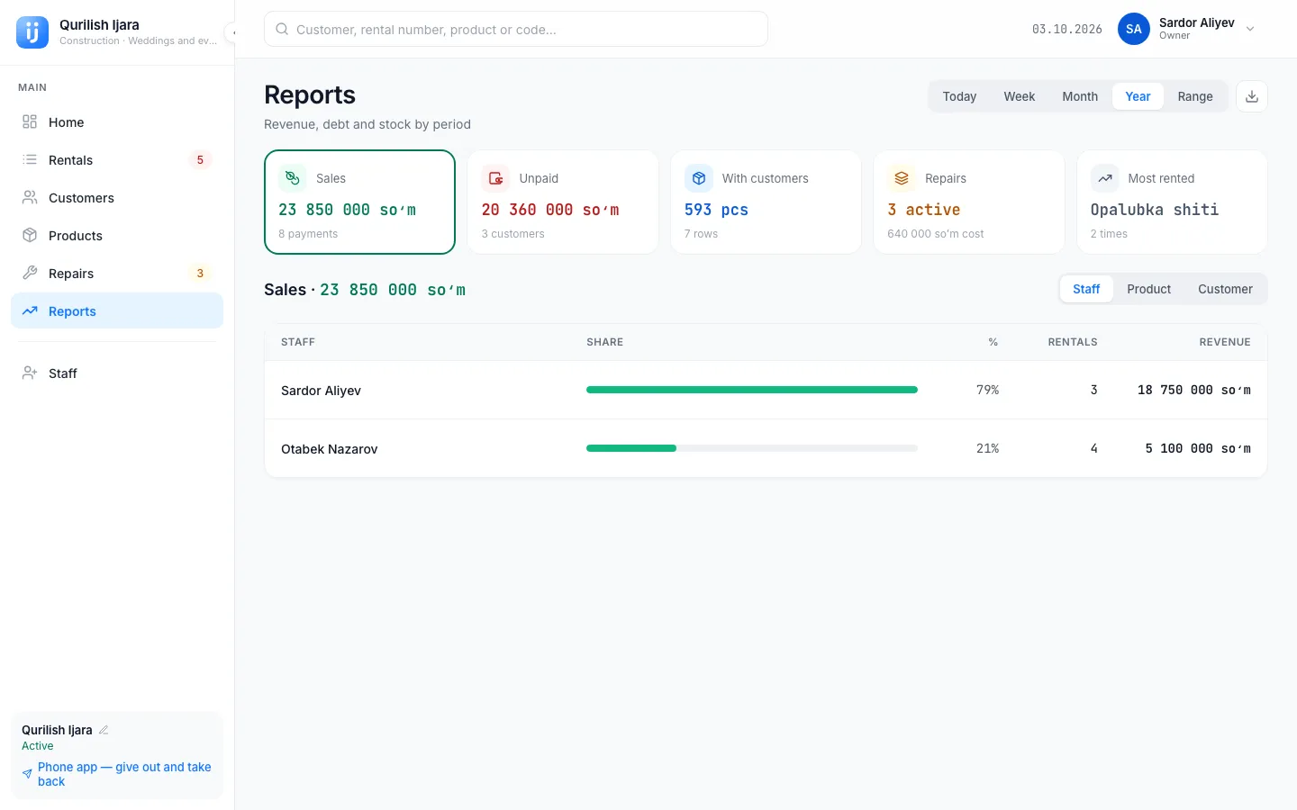Click the Most rented trend icon
The width and height of the screenshot is (1297, 810).
[x=1105, y=178]
